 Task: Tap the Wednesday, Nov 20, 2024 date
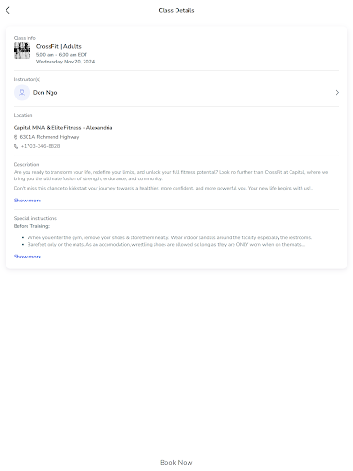65,62
